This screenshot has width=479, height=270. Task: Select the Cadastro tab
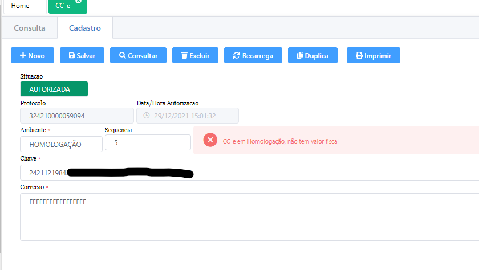pos(85,27)
